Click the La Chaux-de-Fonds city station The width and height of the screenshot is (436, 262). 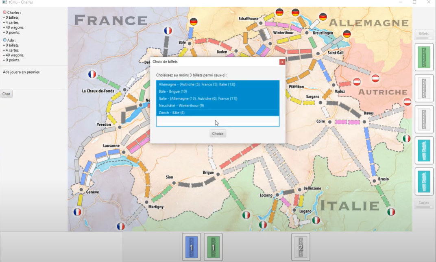124,90
